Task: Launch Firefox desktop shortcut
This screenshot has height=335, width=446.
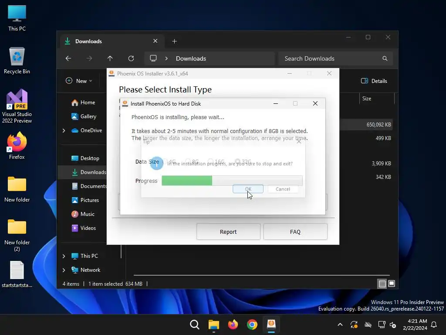Action: pos(17,146)
